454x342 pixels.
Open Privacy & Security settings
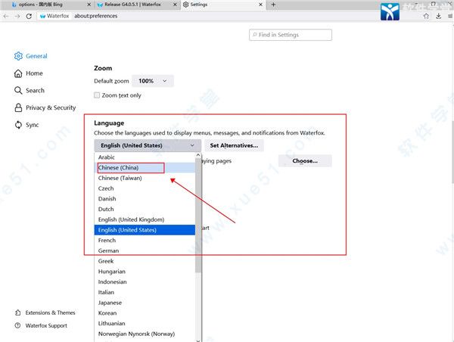point(45,107)
